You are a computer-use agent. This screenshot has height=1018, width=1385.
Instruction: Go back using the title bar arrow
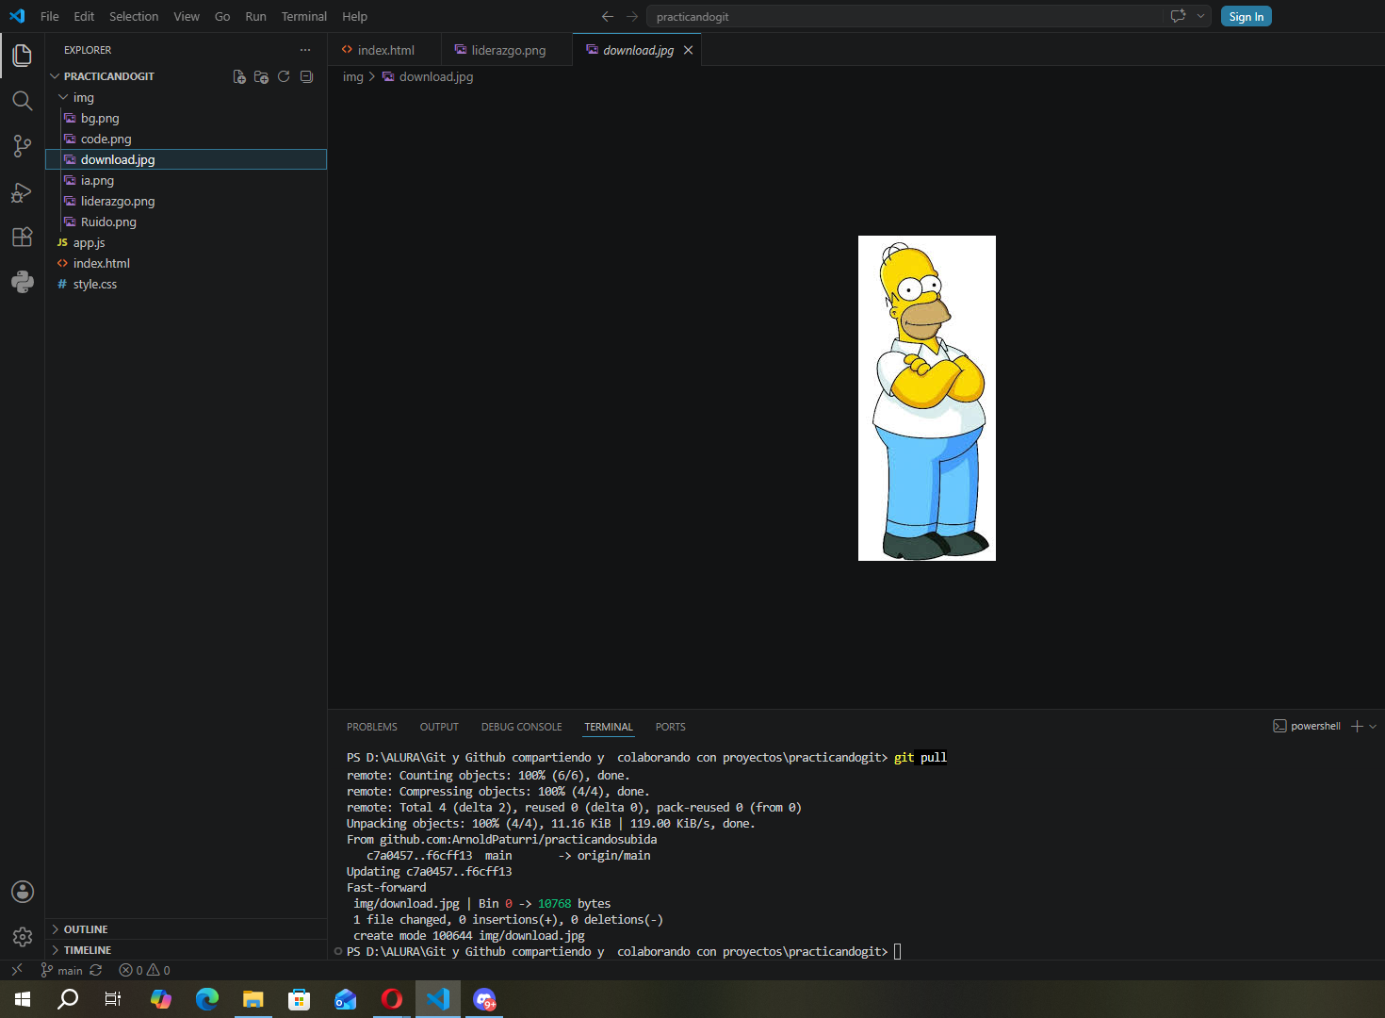point(608,16)
